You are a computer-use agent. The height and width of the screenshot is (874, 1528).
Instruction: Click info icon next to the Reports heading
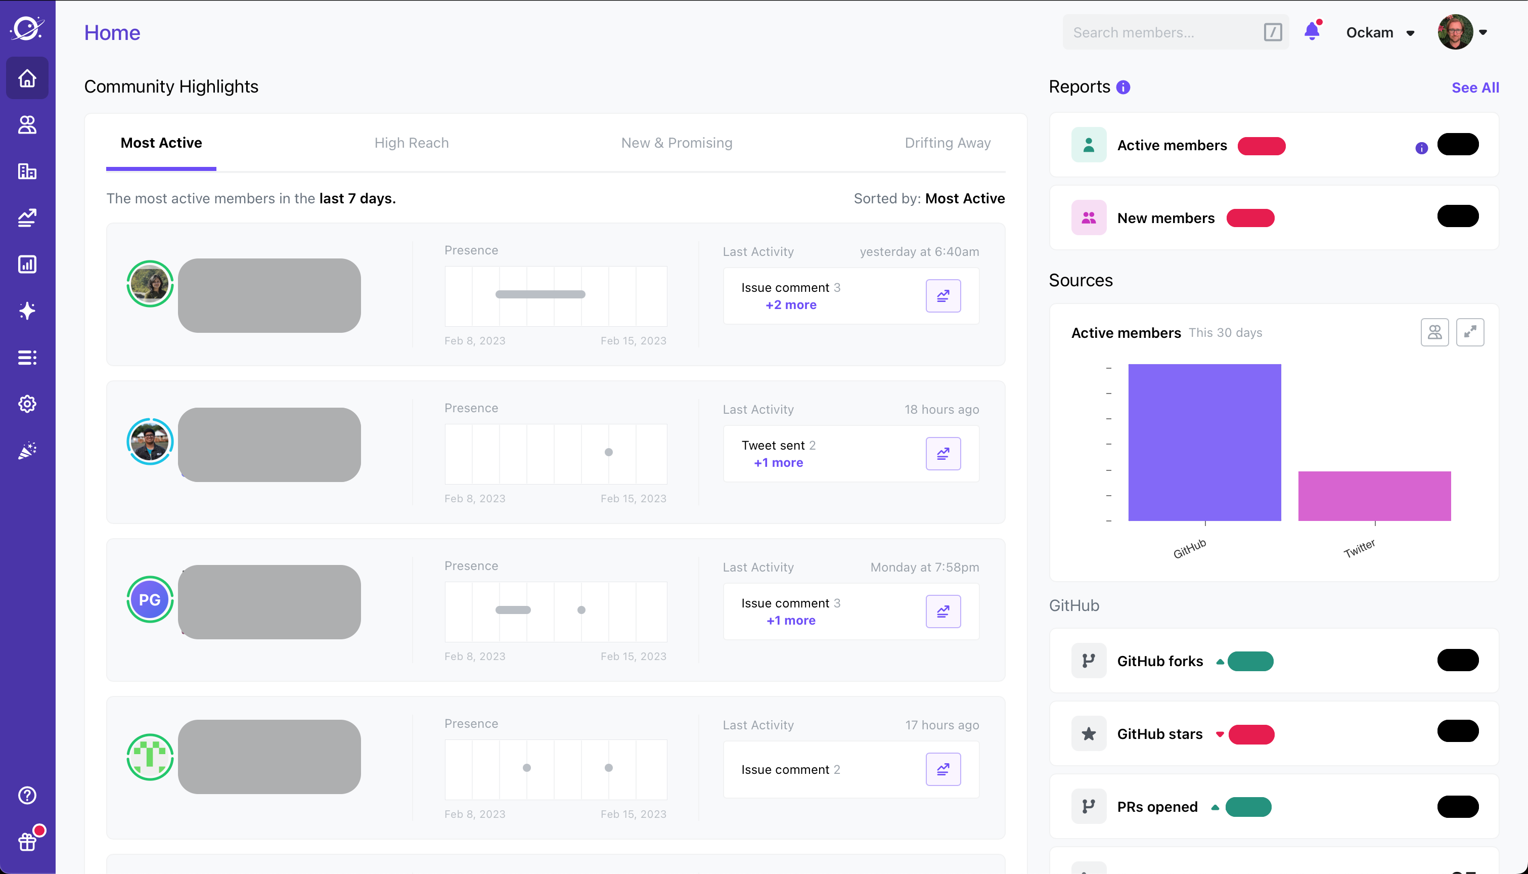pos(1123,88)
